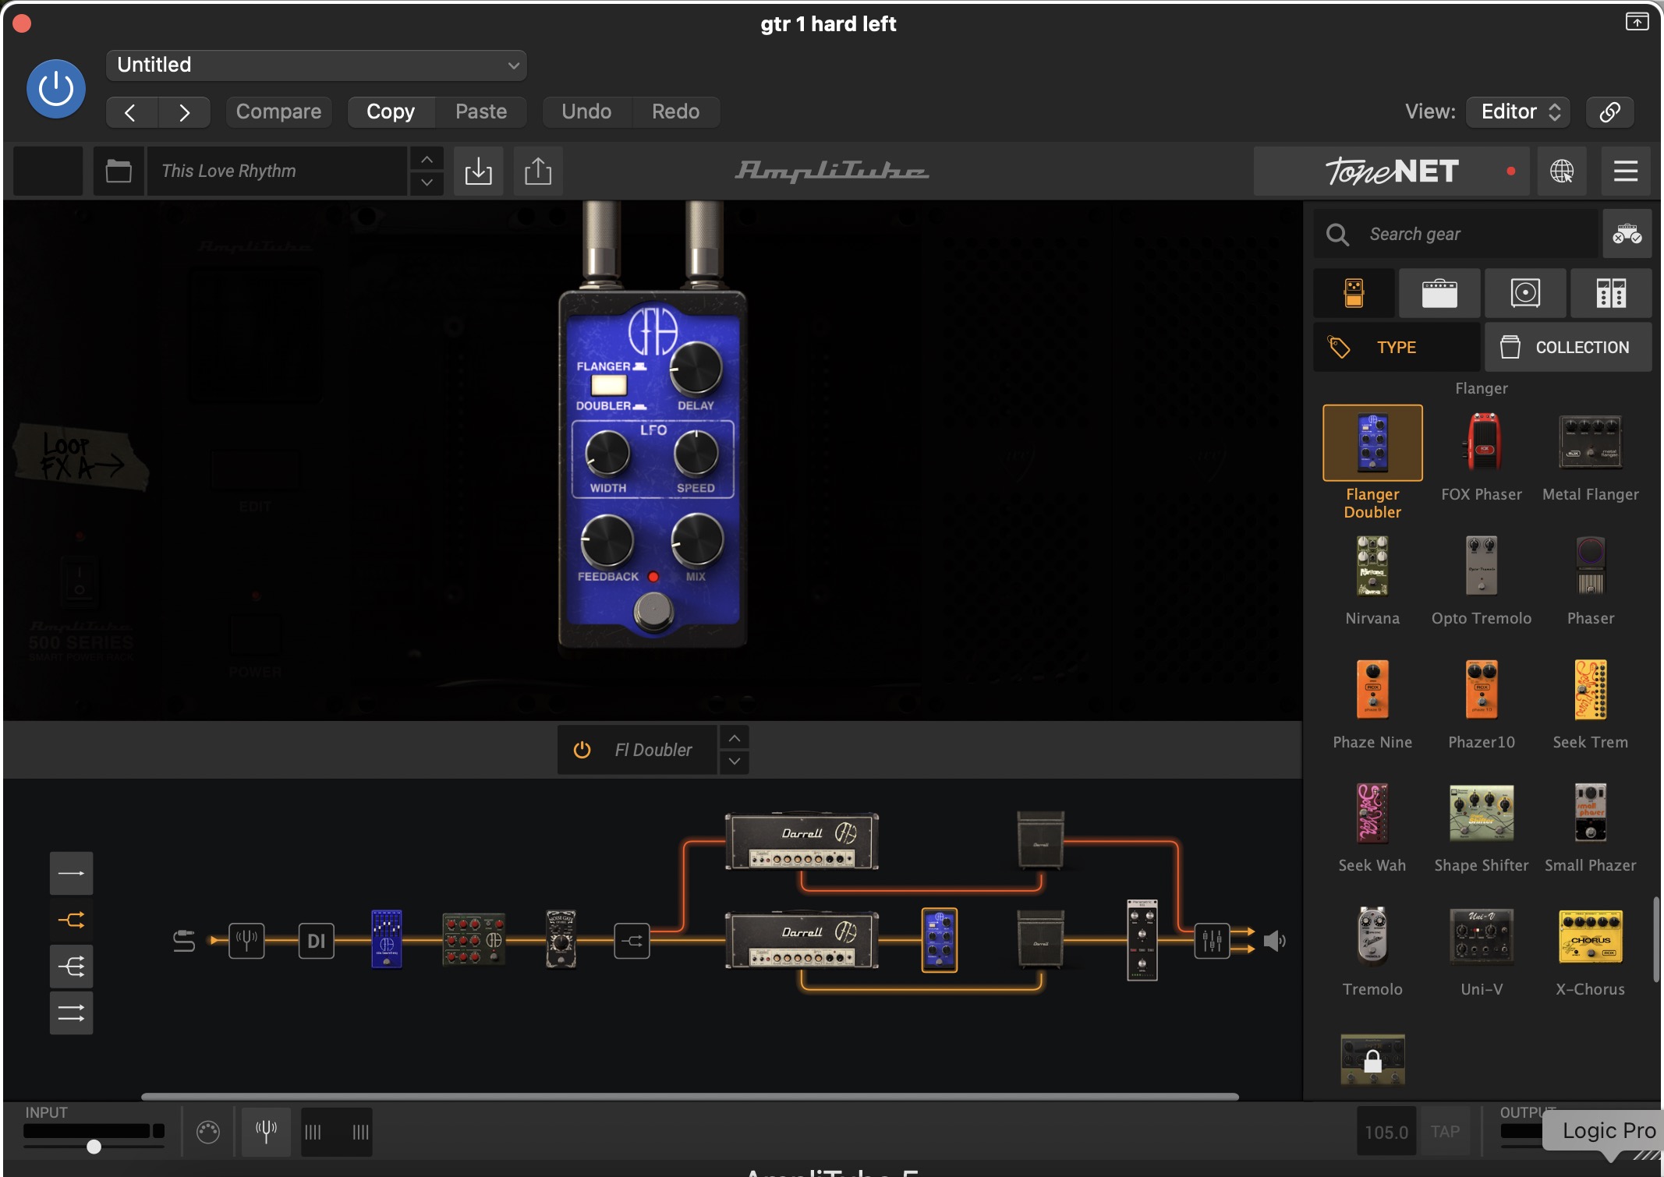Click the FEEDBACK knob

607,540
